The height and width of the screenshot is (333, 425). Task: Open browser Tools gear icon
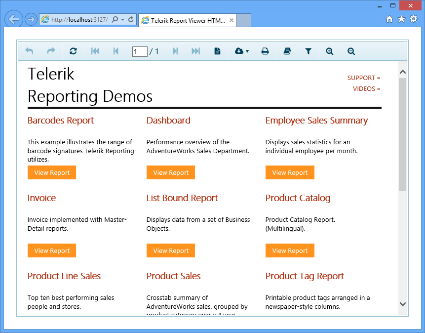coord(414,19)
